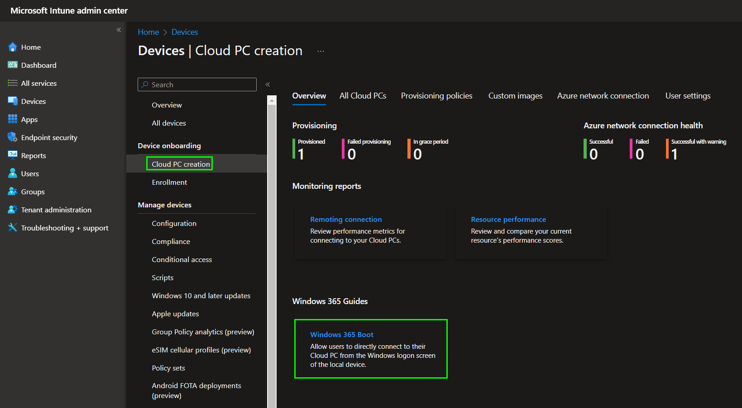
Task: Open the Remoting connection report
Action: tap(346, 220)
